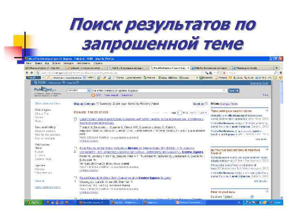
Task: Open the Send to dropdown
Action: (x=200, y=103)
